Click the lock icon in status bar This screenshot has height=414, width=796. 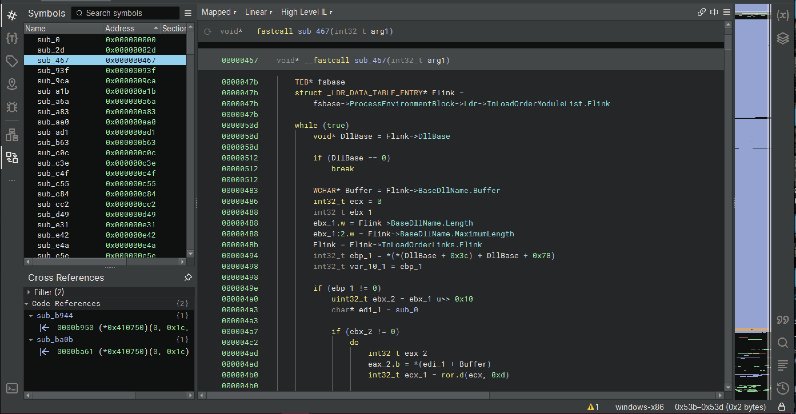tap(782, 407)
